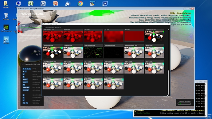Open the BlurV-0_color buffer thumbnail

pos(93,68)
